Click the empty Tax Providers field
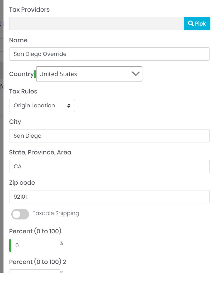 (96, 24)
